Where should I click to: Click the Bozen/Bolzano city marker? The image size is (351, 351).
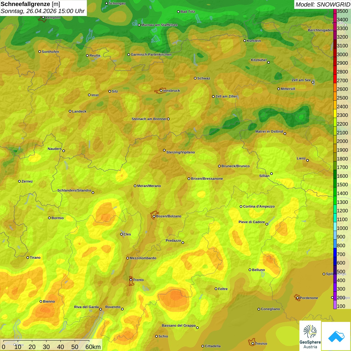coord(154,216)
